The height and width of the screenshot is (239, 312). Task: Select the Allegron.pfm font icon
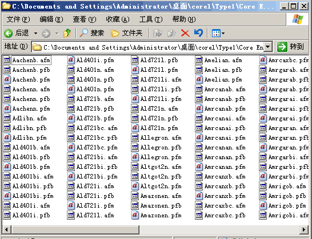(x=135, y=157)
